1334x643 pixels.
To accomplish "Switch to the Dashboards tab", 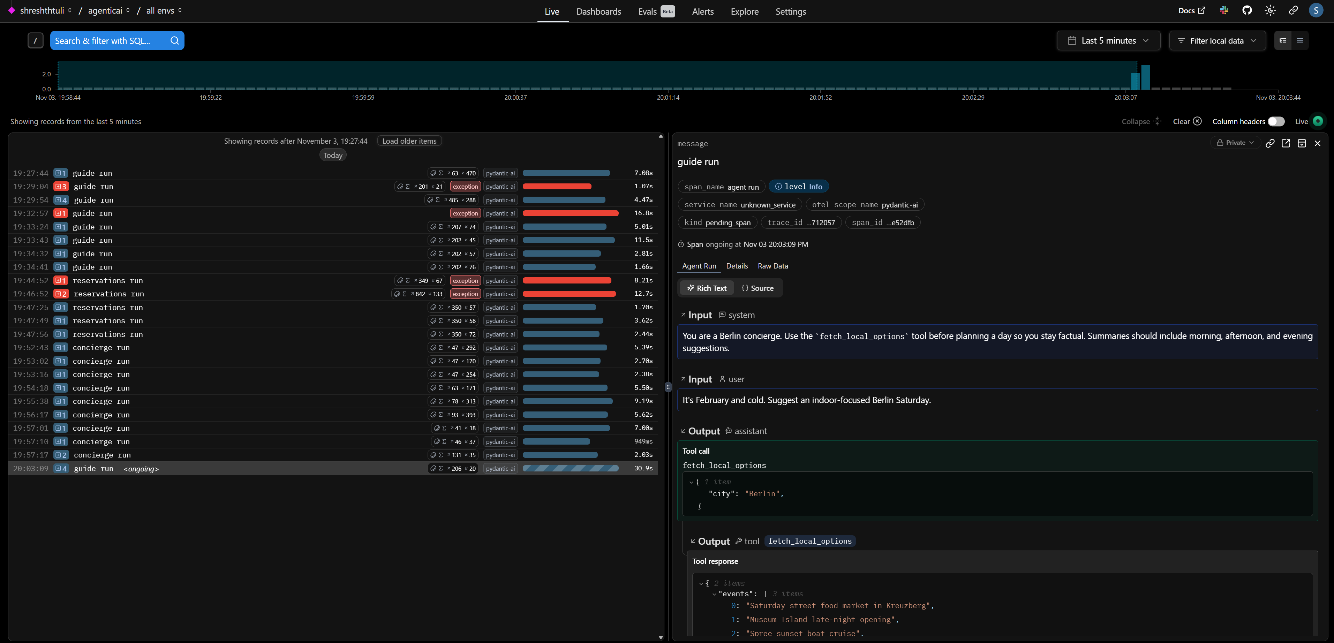I will tap(598, 12).
